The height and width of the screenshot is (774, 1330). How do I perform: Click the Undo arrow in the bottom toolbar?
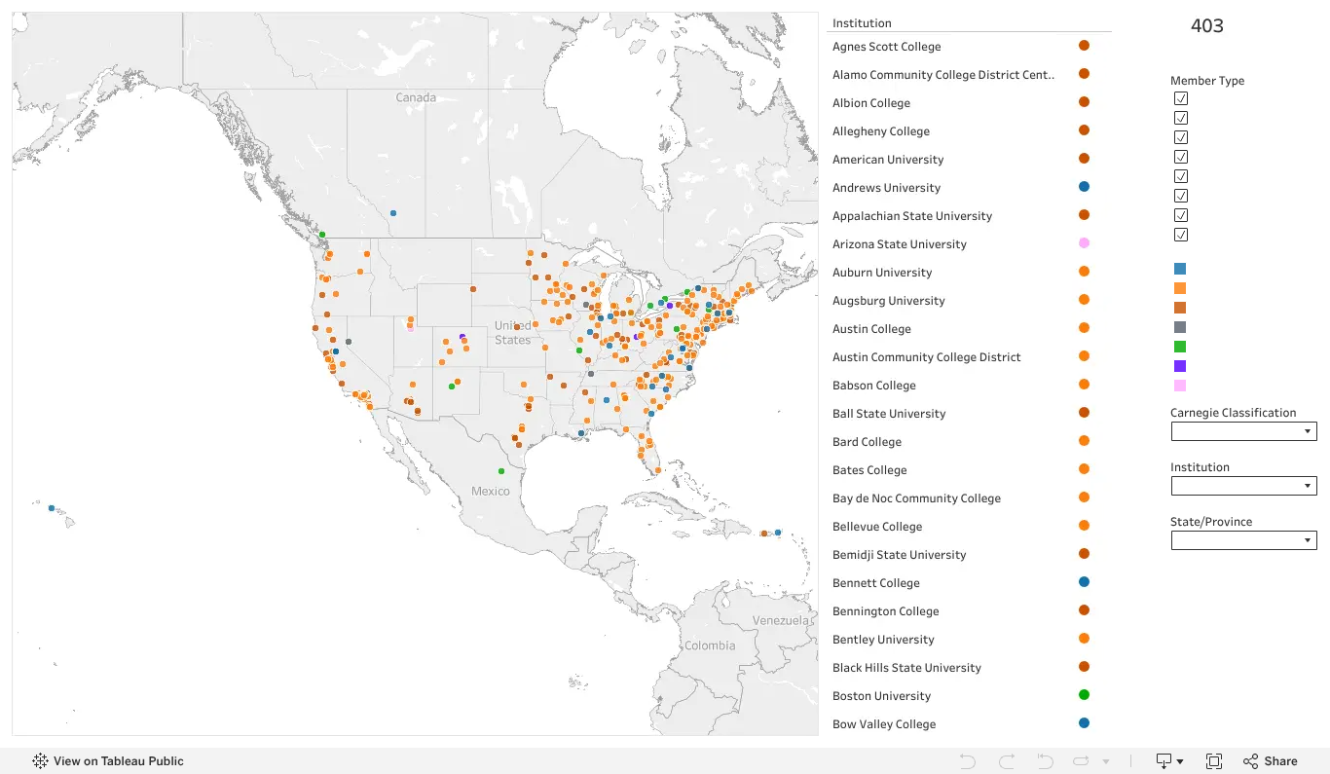(967, 761)
